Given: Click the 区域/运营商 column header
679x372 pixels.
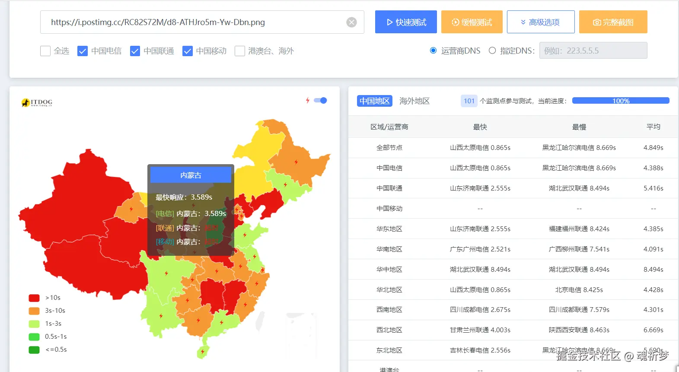Looking at the screenshot, I should 389,127.
